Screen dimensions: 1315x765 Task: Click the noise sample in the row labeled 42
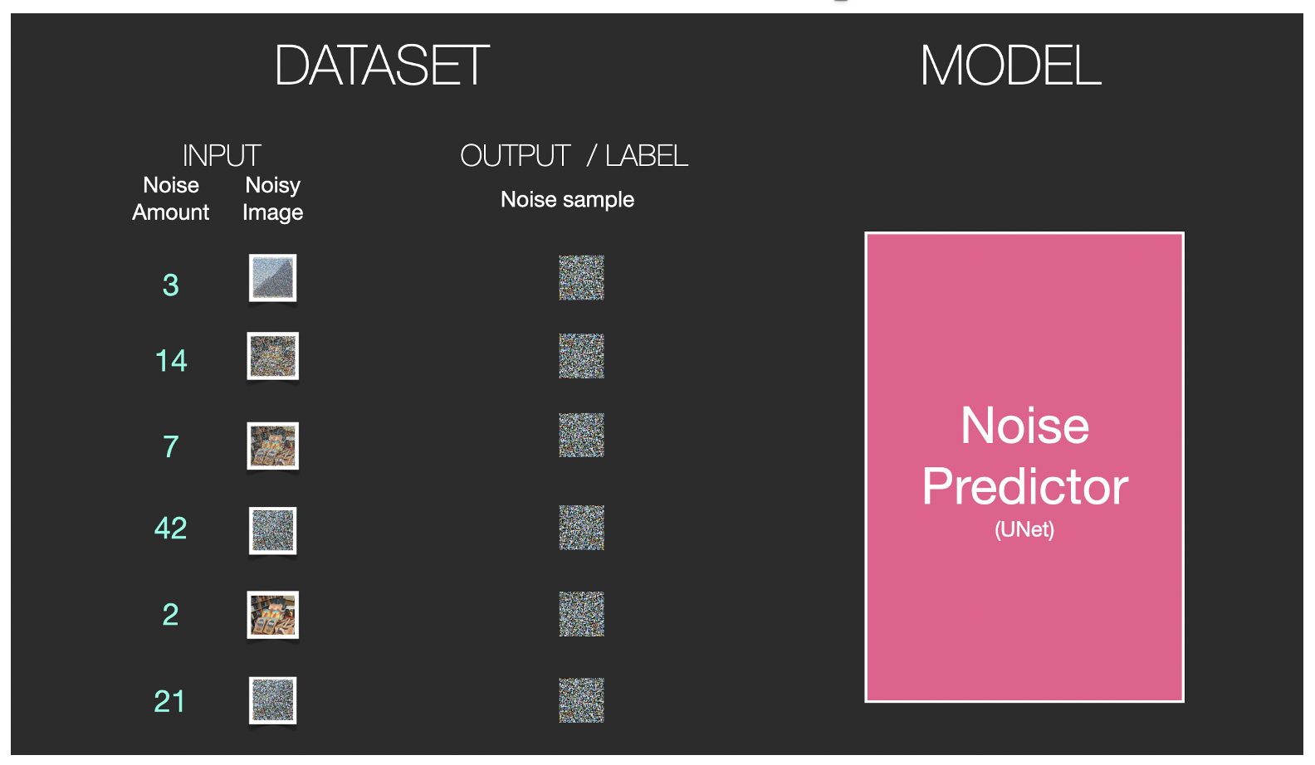(x=581, y=528)
